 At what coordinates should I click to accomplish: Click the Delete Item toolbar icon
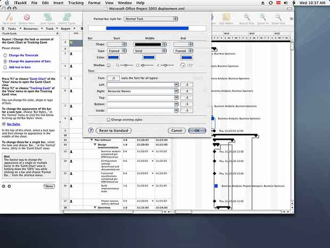click(27, 18)
